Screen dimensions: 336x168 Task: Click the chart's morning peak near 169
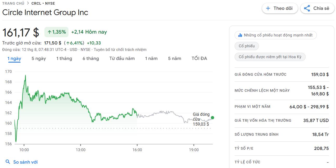click(25, 76)
